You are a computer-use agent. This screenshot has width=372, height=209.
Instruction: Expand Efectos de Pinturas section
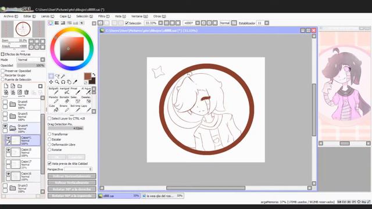pyautogui.click(x=2, y=54)
